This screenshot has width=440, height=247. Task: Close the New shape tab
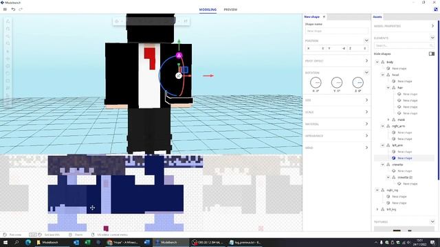pos(324,16)
